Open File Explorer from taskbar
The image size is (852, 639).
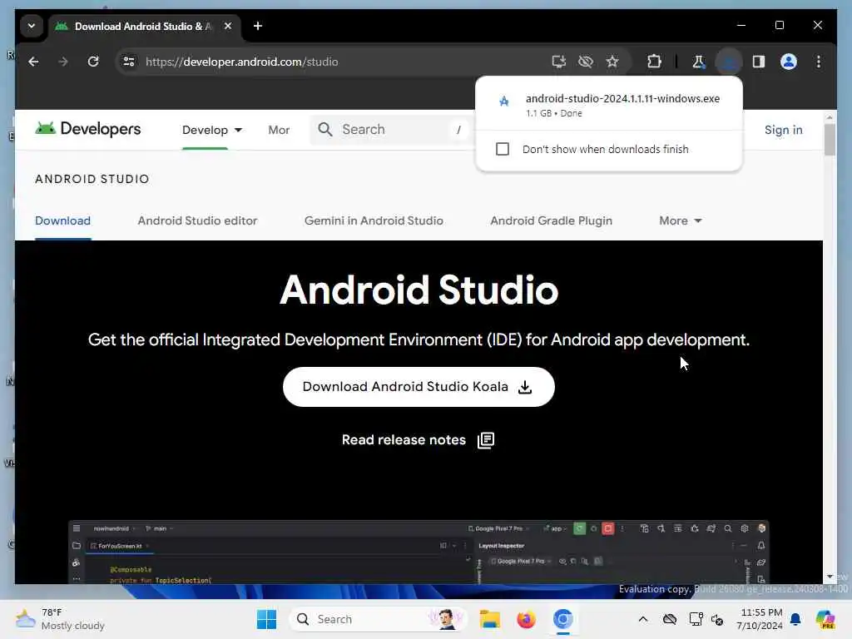click(489, 619)
